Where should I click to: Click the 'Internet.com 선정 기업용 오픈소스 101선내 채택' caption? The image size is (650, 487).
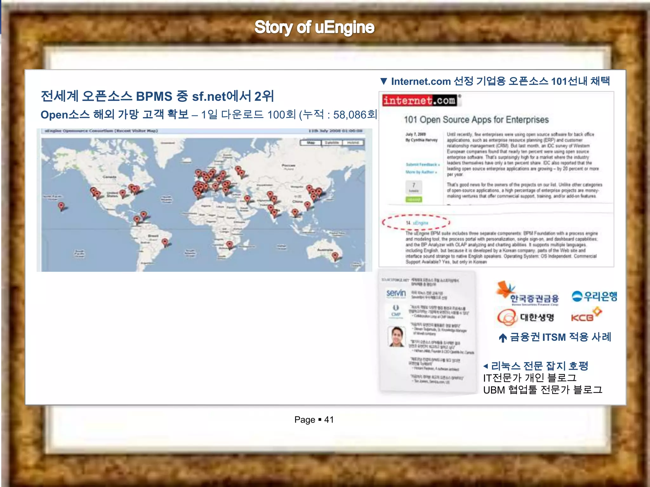coord(500,81)
